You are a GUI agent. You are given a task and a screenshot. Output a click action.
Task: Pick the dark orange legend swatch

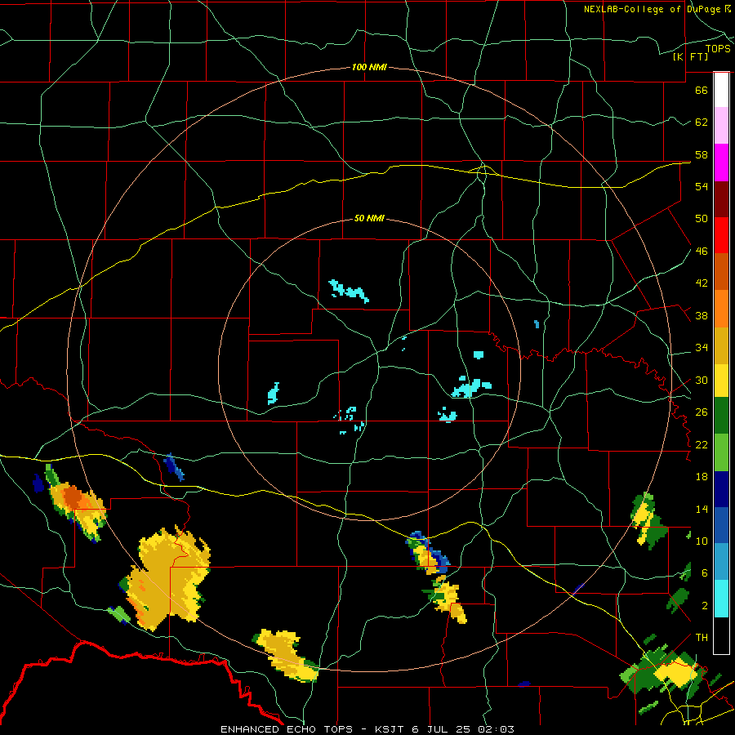[721, 271]
